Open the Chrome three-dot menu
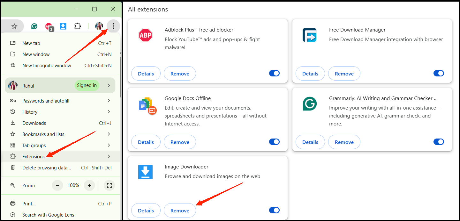Image resolution: width=460 pixels, height=221 pixels. pos(113,26)
